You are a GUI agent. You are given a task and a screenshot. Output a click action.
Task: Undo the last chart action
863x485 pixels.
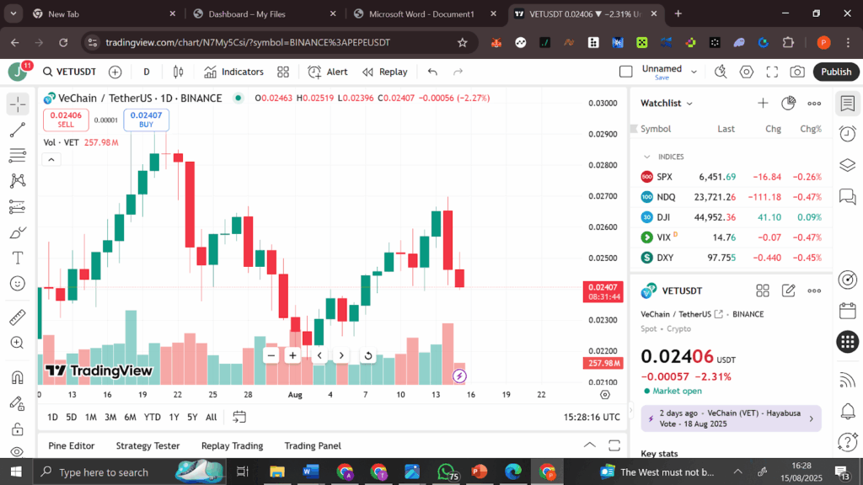(x=432, y=72)
